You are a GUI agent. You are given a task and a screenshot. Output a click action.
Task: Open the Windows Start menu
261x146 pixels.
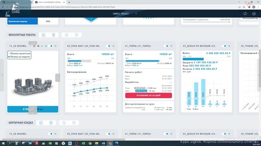tap(3, 143)
